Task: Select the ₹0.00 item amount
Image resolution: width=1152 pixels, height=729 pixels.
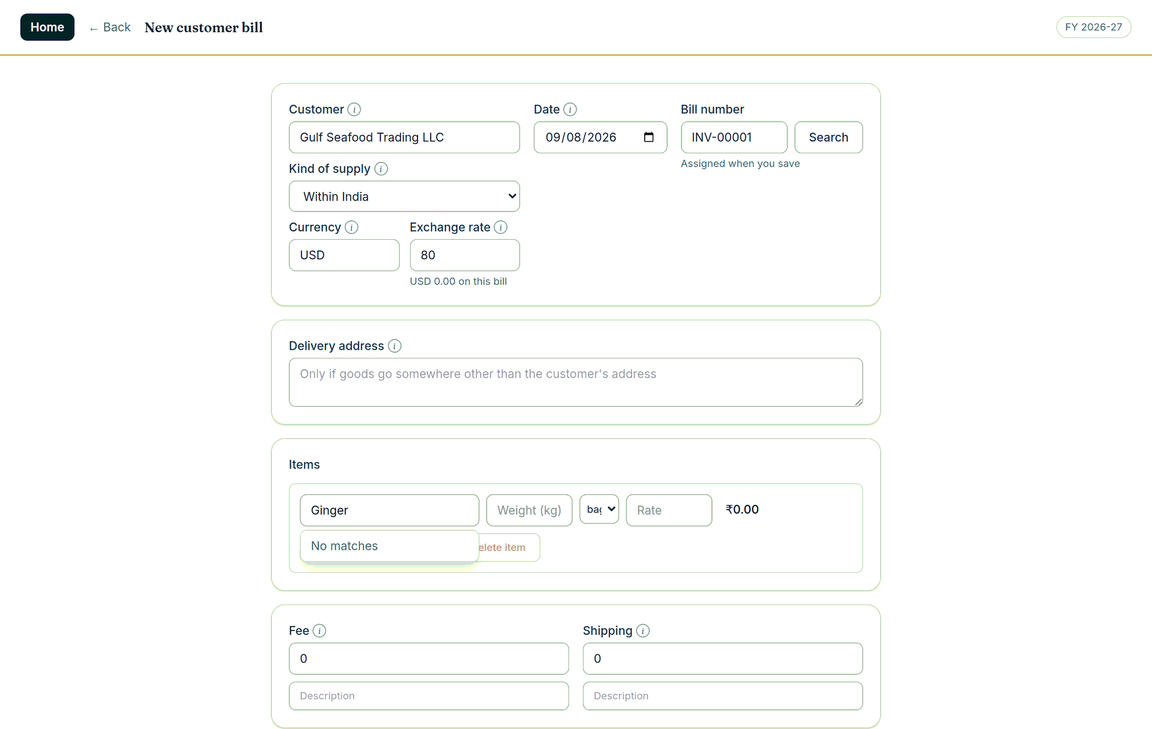Action: click(742, 509)
